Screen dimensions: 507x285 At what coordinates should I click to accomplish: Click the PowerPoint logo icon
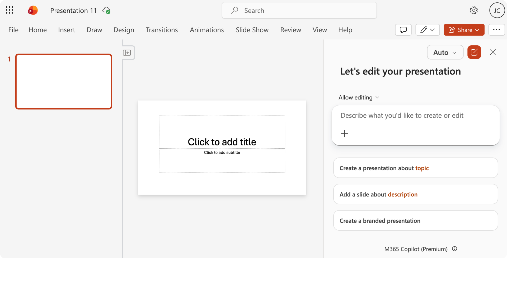[33, 10]
